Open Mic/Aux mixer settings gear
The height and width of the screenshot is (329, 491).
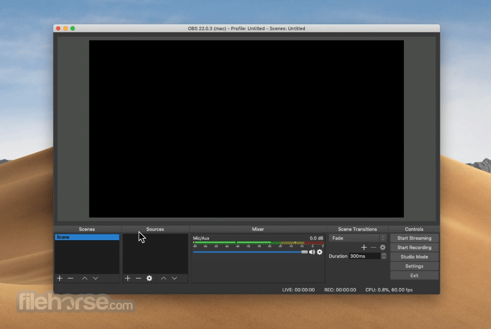click(319, 252)
